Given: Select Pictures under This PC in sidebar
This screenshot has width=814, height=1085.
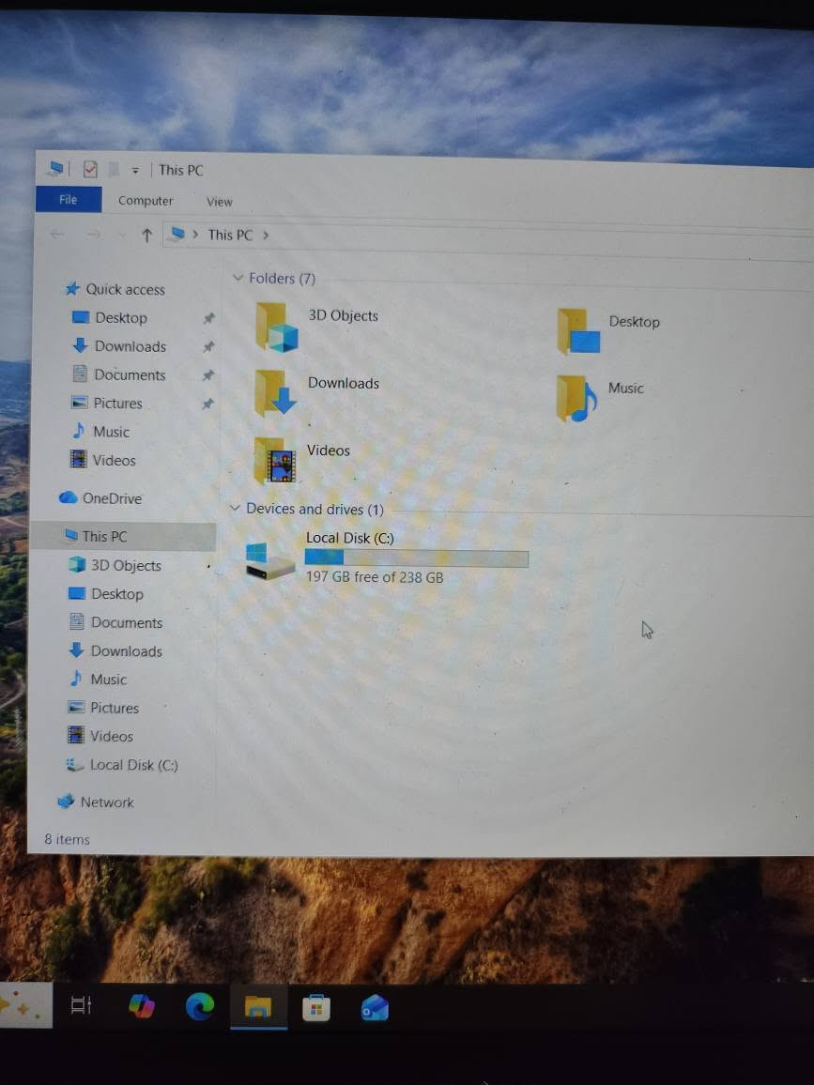Looking at the screenshot, I should click(115, 707).
